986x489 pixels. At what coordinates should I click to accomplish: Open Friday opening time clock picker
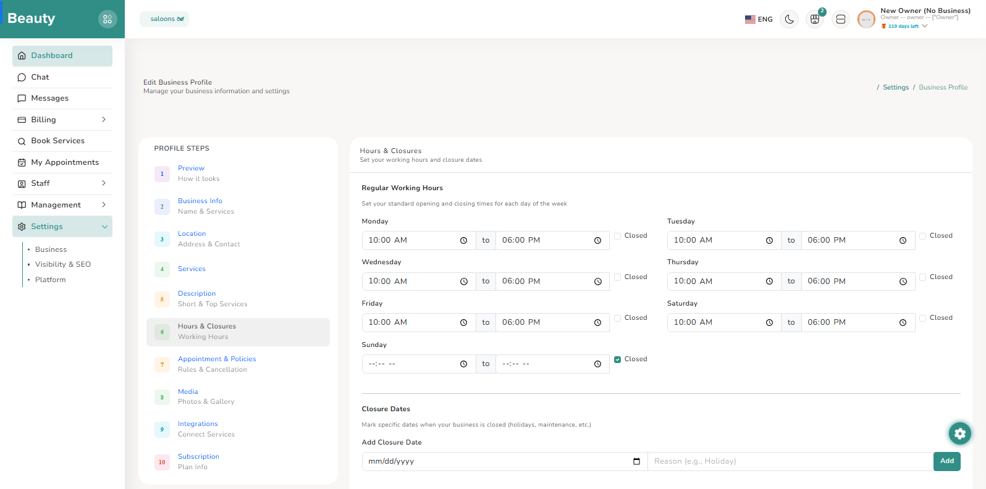click(x=463, y=322)
